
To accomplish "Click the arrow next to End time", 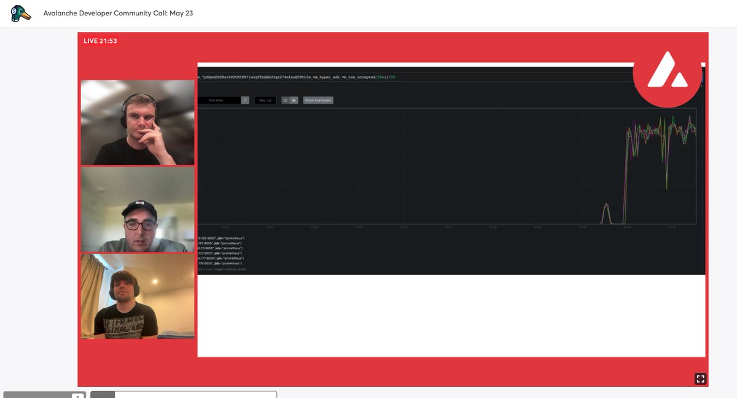I will [245, 100].
